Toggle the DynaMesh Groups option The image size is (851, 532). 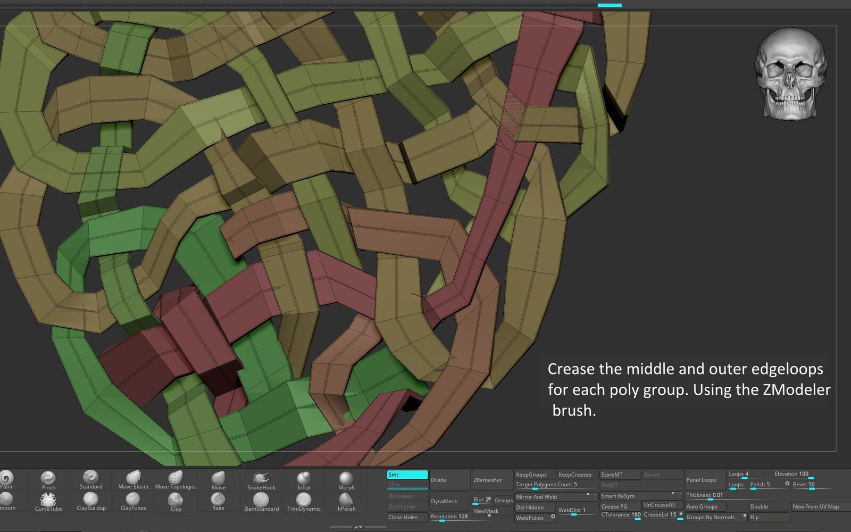tap(503, 500)
